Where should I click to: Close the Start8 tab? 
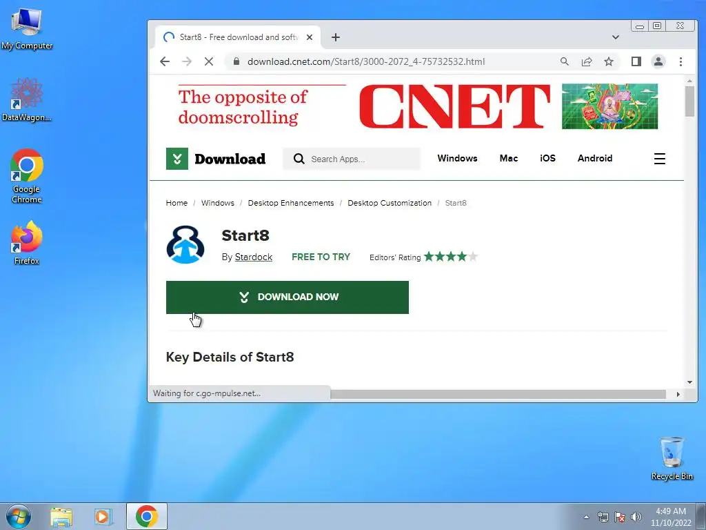pyautogui.click(x=310, y=37)
